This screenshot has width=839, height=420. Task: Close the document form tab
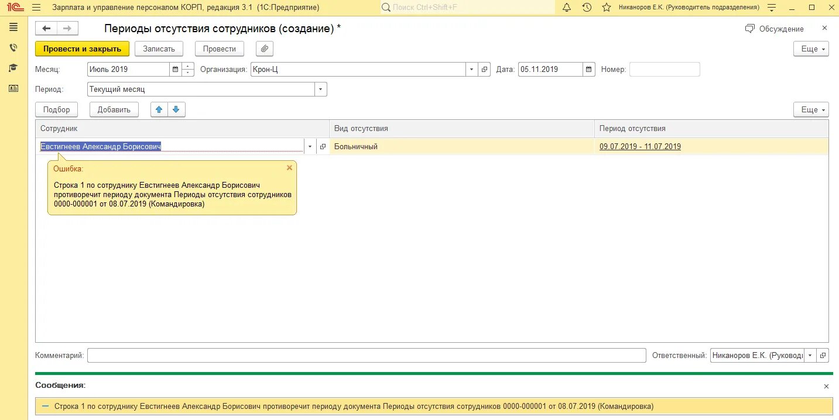click(824, 28)
